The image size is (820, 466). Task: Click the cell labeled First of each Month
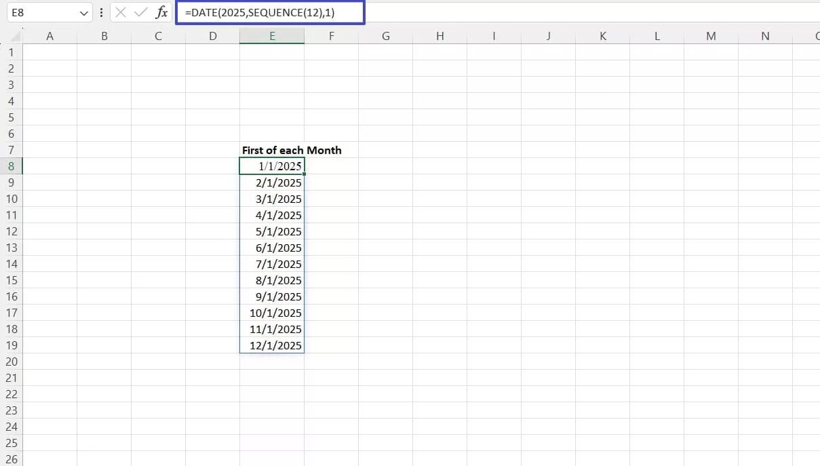[291, 150]
